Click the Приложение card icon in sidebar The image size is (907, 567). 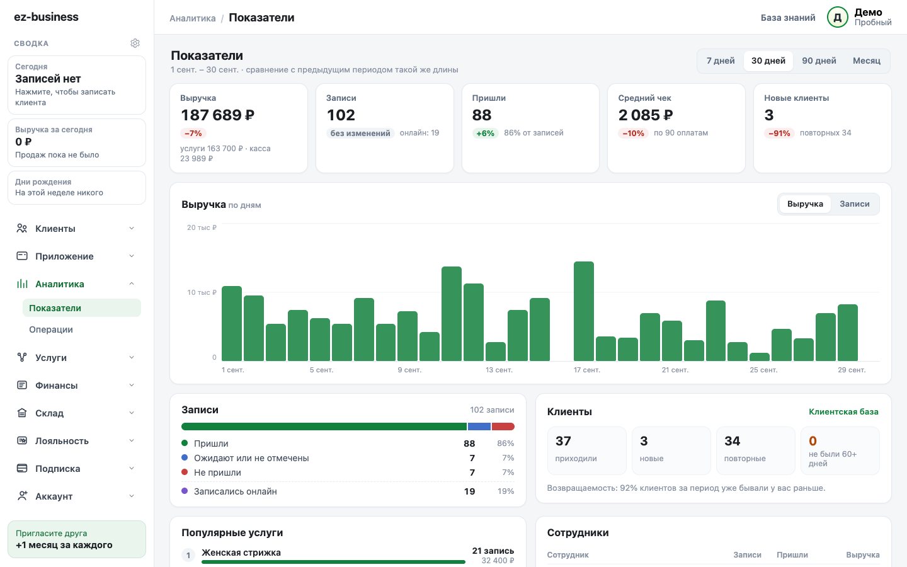(22, 256)
